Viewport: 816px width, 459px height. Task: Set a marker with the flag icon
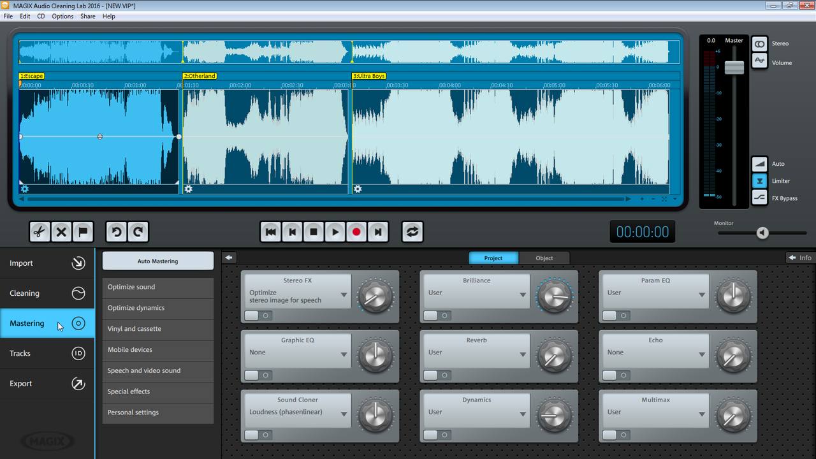coord(83,232)
